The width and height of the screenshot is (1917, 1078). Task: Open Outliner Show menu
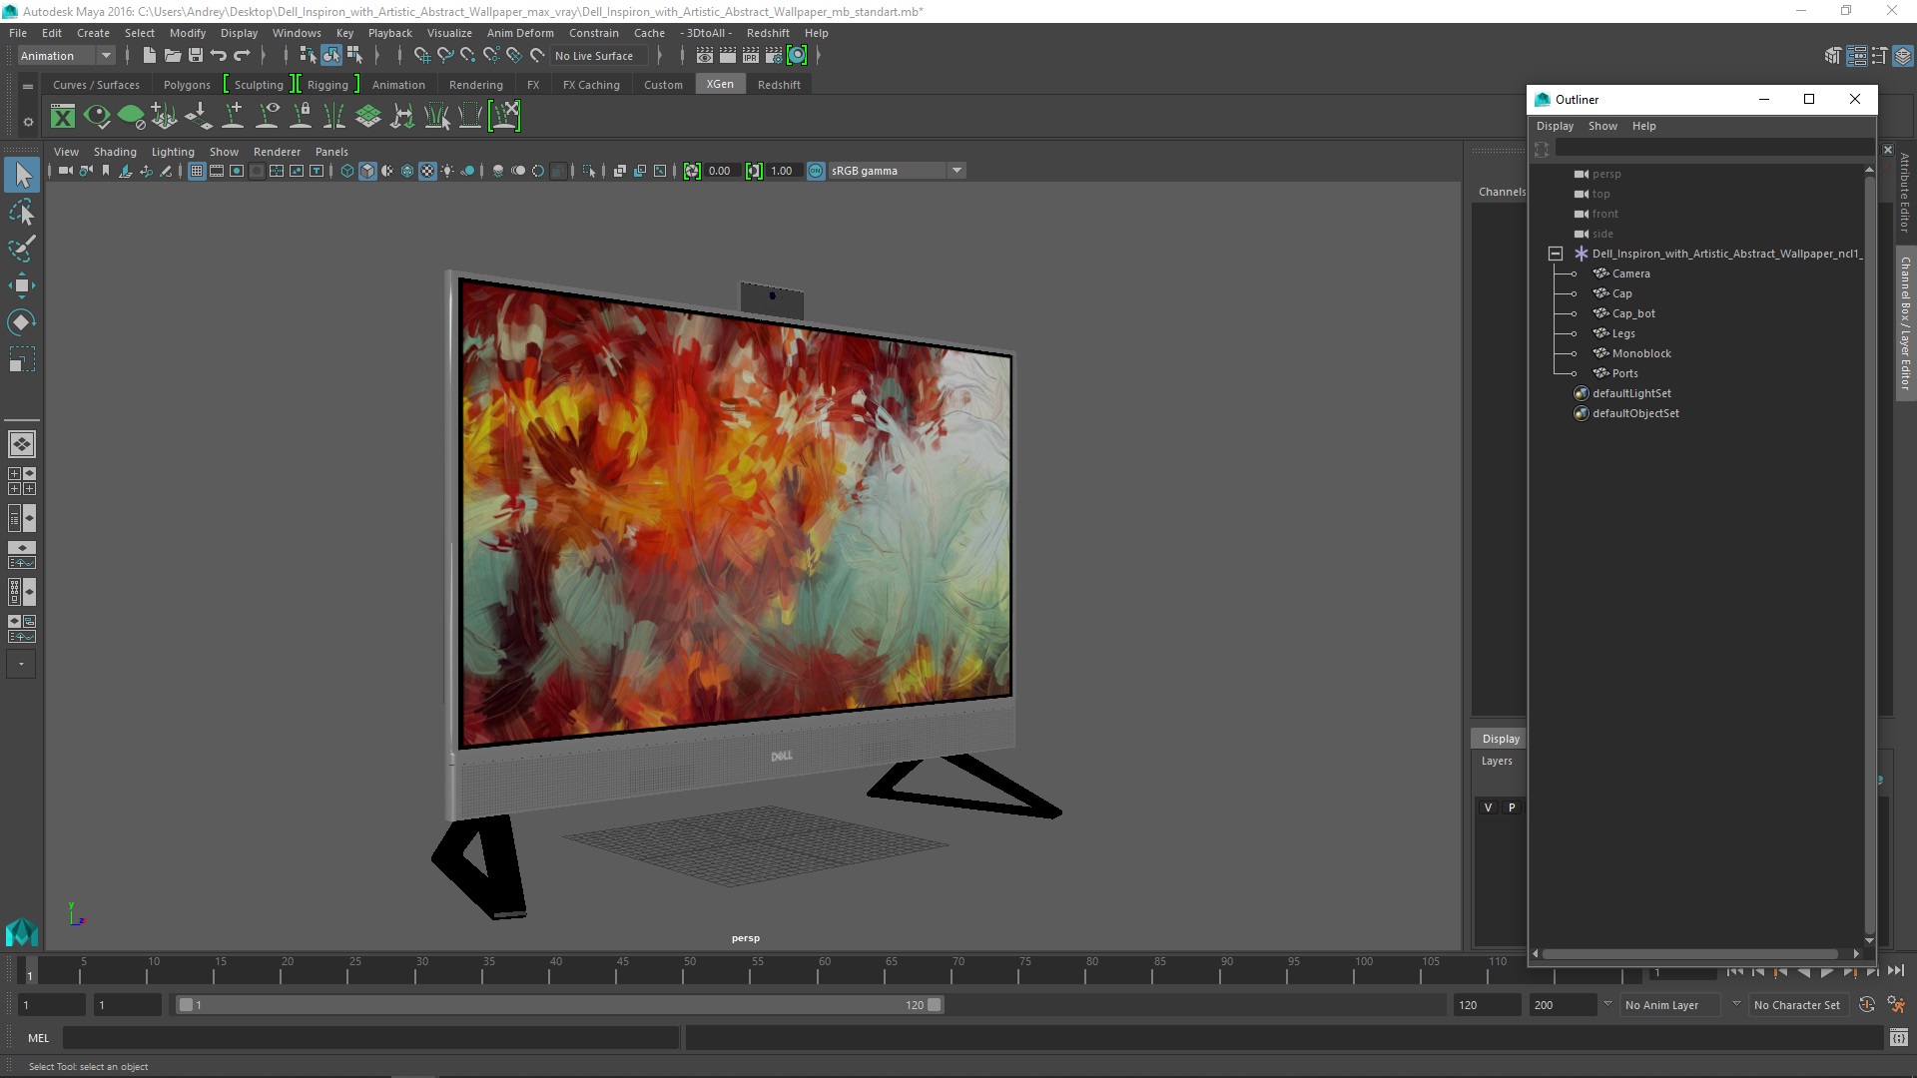[1602, 126]
